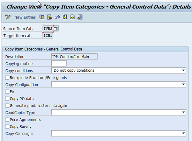Go to the next entry icon
The image size is (192, 141).
point(73,17)
